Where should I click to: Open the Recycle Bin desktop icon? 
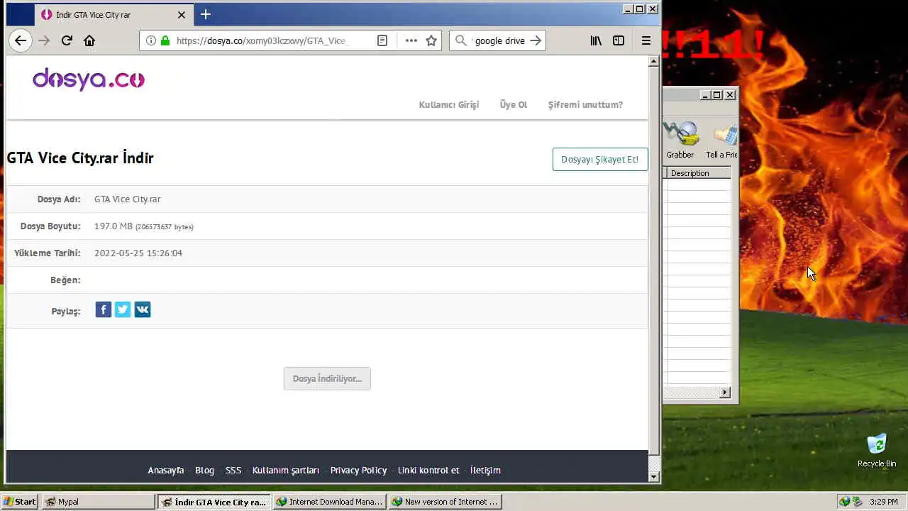(x=877, y=450)
